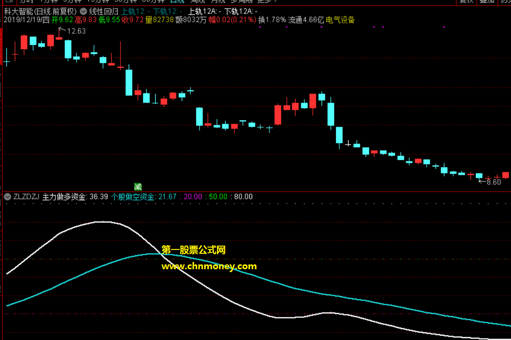Click the opening price 开9.62
The width and height of the screenshot is (511, 340).
pos(62,20)
